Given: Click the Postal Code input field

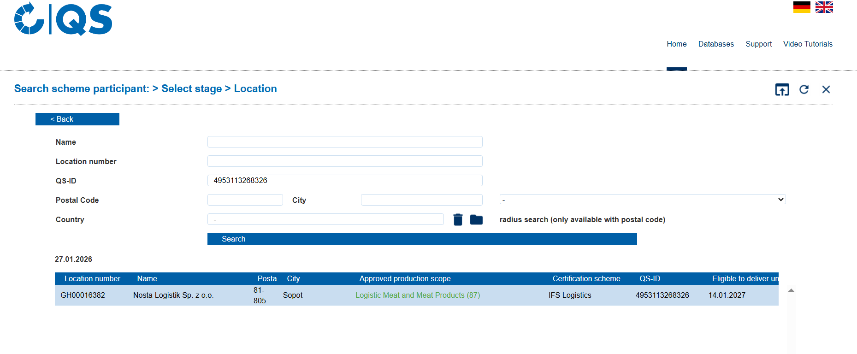Looking at the screenshot, I should click(245, 200).
